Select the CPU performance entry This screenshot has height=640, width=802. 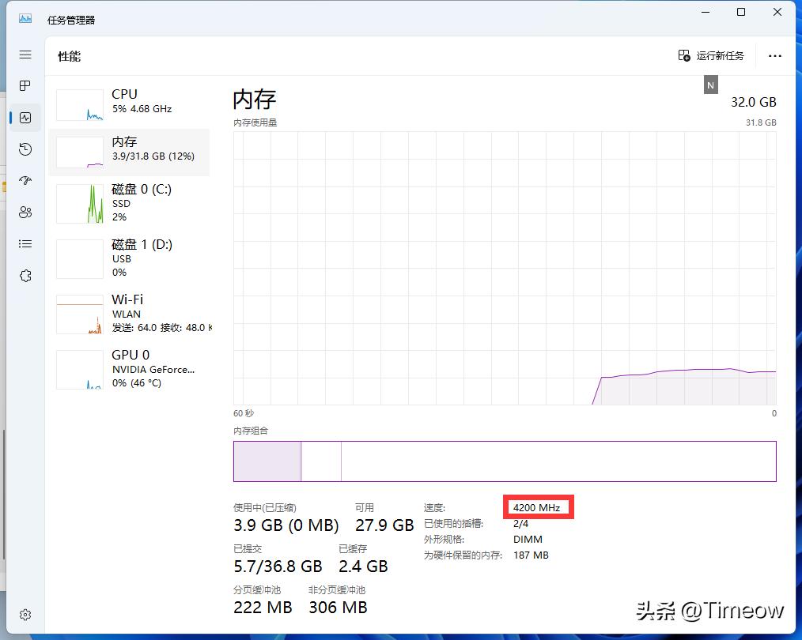(x=131, y=103)
